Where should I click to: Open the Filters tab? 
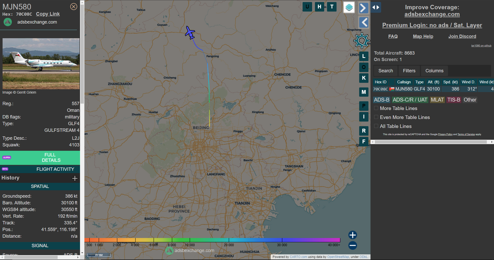coord(409,71)
